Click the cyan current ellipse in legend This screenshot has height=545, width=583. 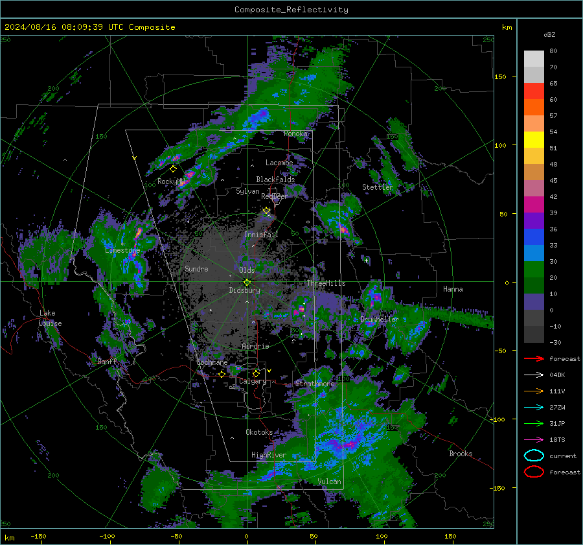point(534,456)
